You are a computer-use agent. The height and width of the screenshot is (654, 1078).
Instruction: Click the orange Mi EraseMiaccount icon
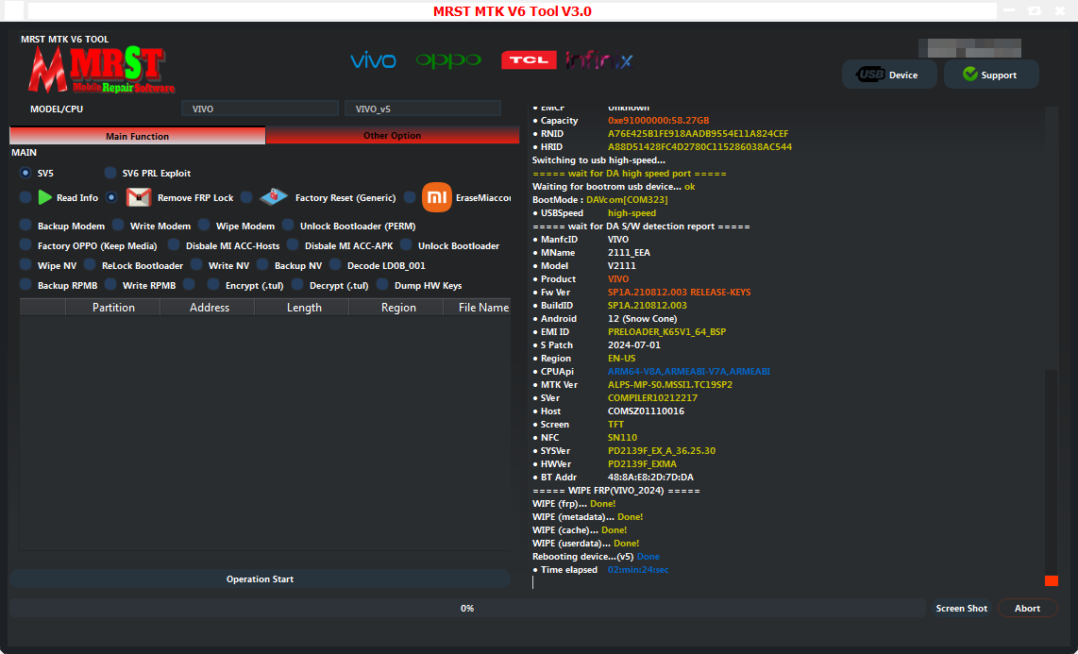coord(436,198)
